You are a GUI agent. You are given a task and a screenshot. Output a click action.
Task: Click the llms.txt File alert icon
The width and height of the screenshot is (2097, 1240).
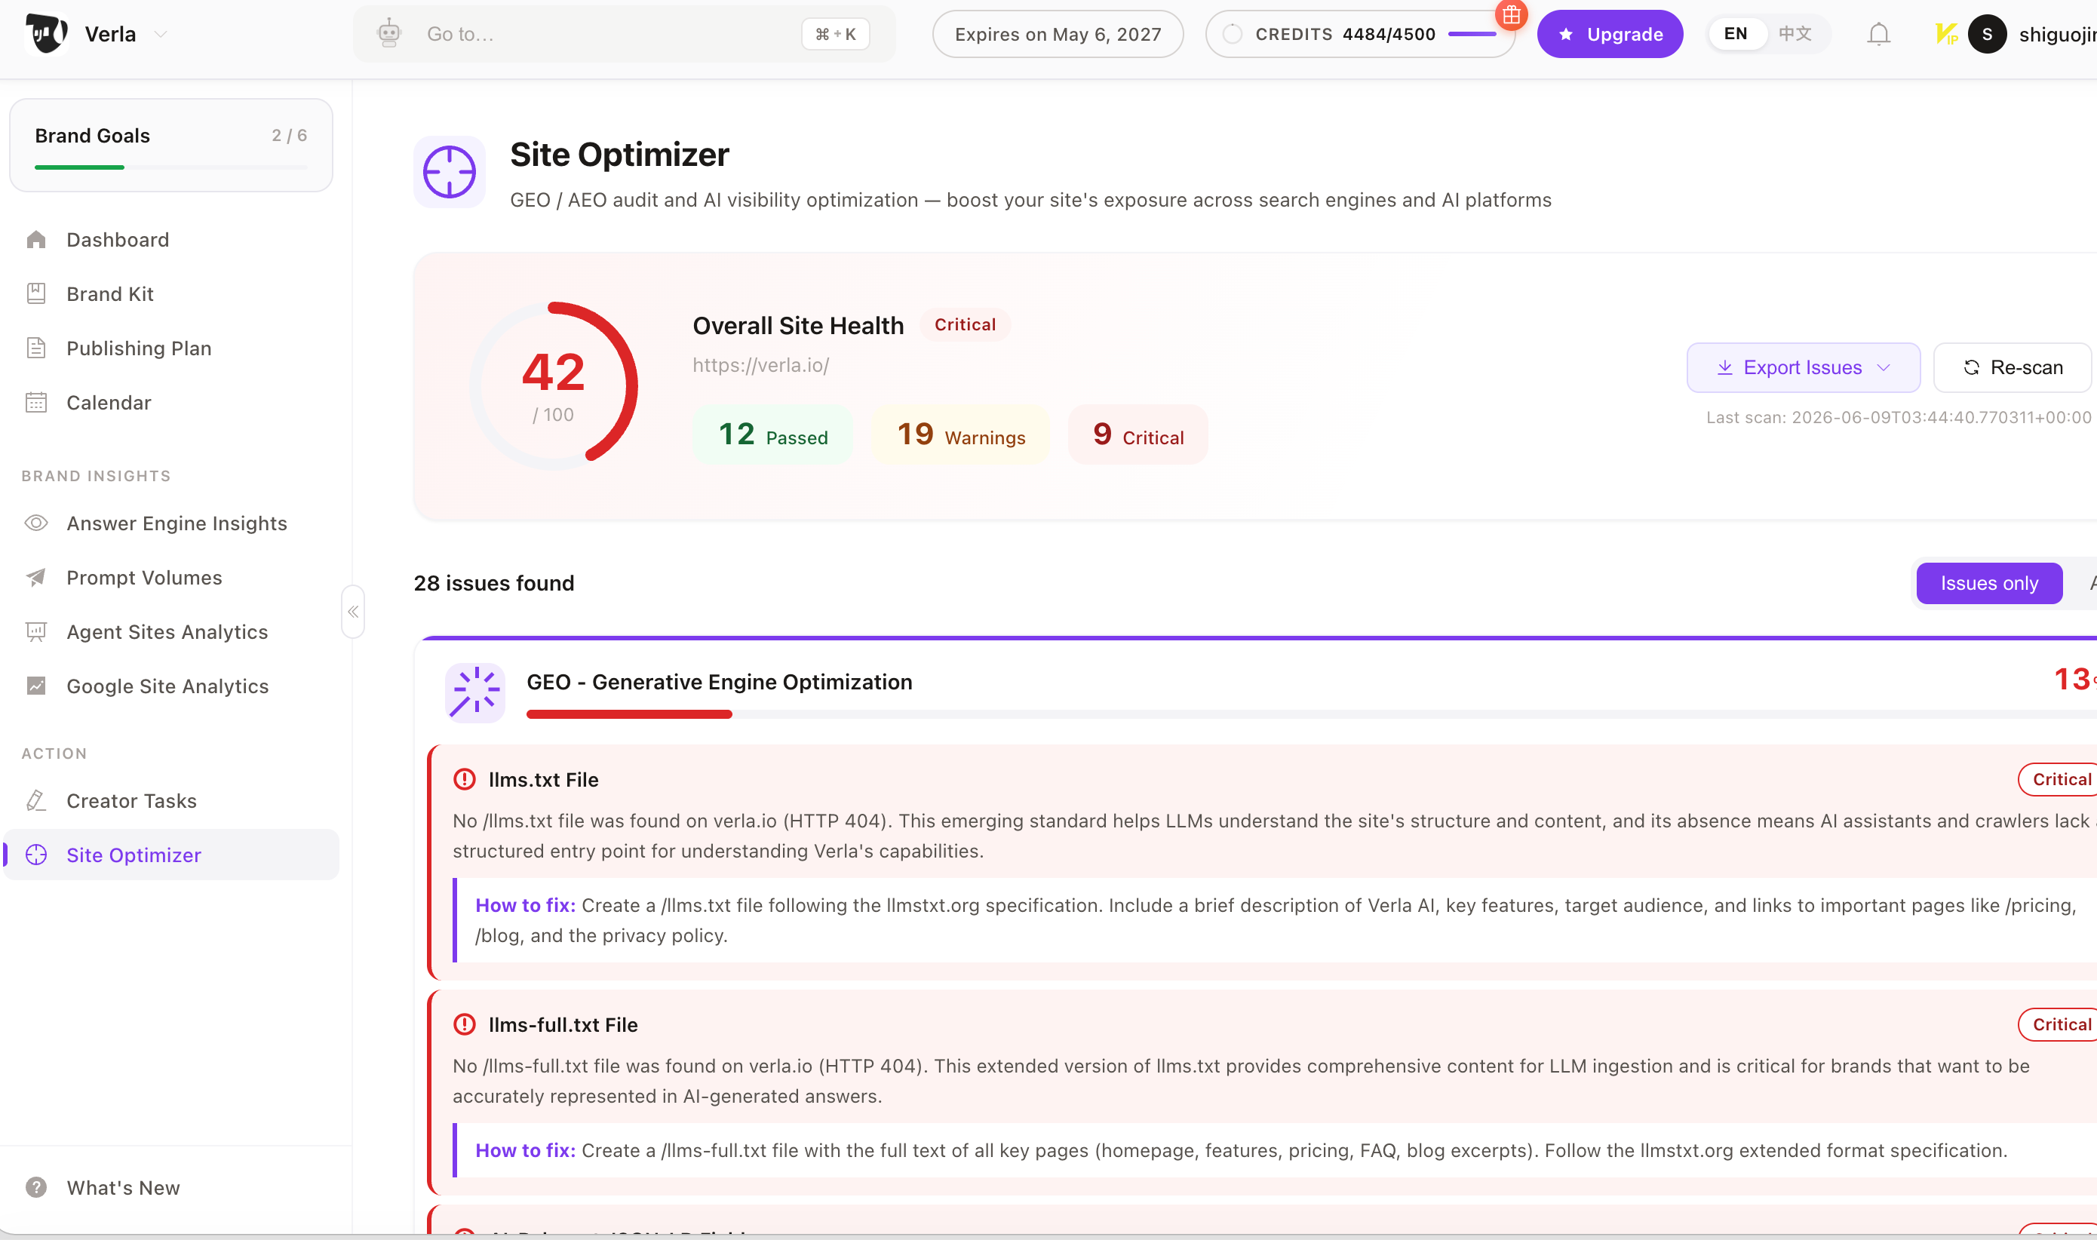pyautogui.click(x=465, y=780)
